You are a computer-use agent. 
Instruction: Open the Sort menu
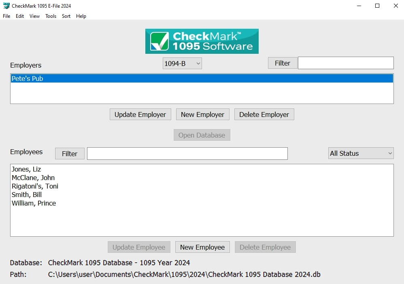tap(66, 16)
